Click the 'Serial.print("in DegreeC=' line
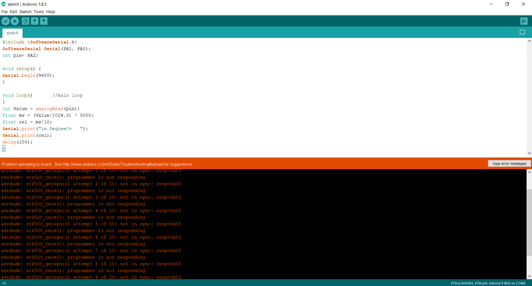Viewport: 532px width, 286px height. coord(45,129)
